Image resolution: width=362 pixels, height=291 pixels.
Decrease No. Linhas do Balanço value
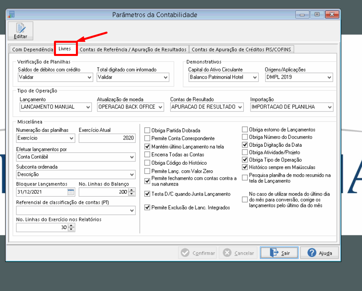coord(132,194)
